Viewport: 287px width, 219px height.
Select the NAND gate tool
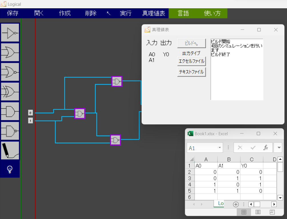click(10, 131)
